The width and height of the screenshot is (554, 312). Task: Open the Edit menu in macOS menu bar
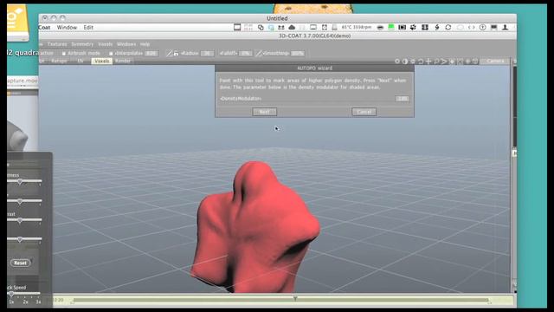click(88, 27)
